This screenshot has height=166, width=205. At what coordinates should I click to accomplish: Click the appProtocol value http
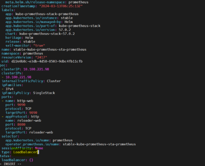(35, 117)
